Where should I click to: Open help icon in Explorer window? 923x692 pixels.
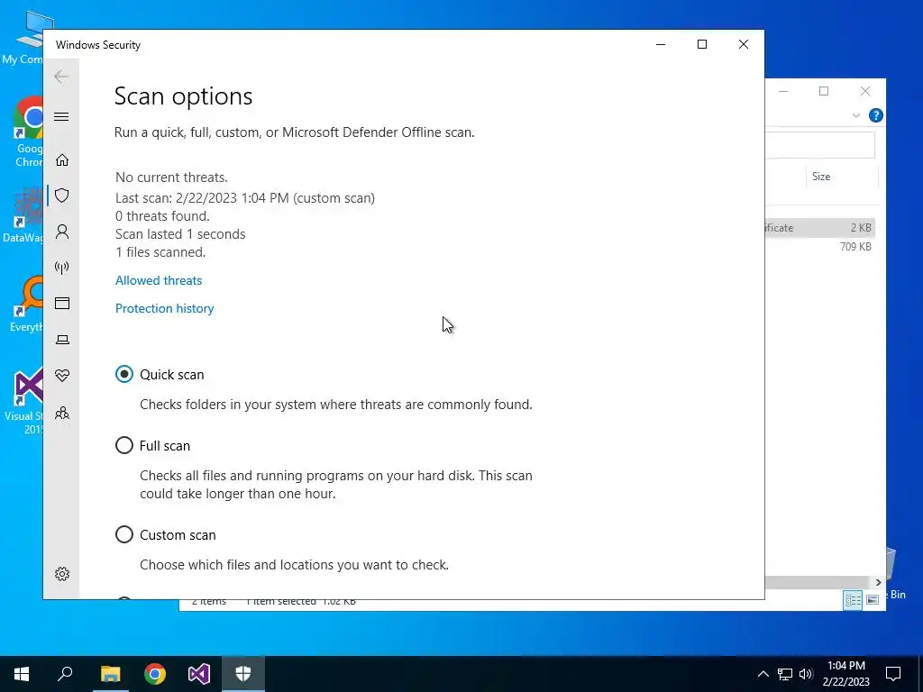pos(875,115)
